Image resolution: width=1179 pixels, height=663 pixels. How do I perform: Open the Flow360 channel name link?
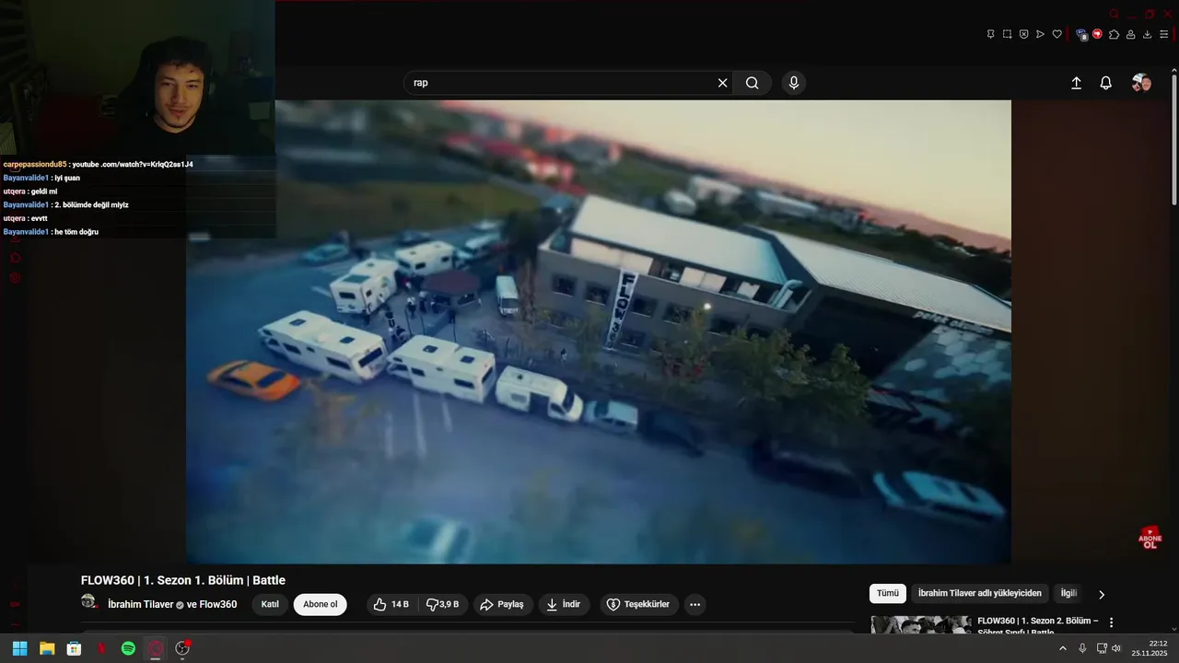click(x=218, y=604)
